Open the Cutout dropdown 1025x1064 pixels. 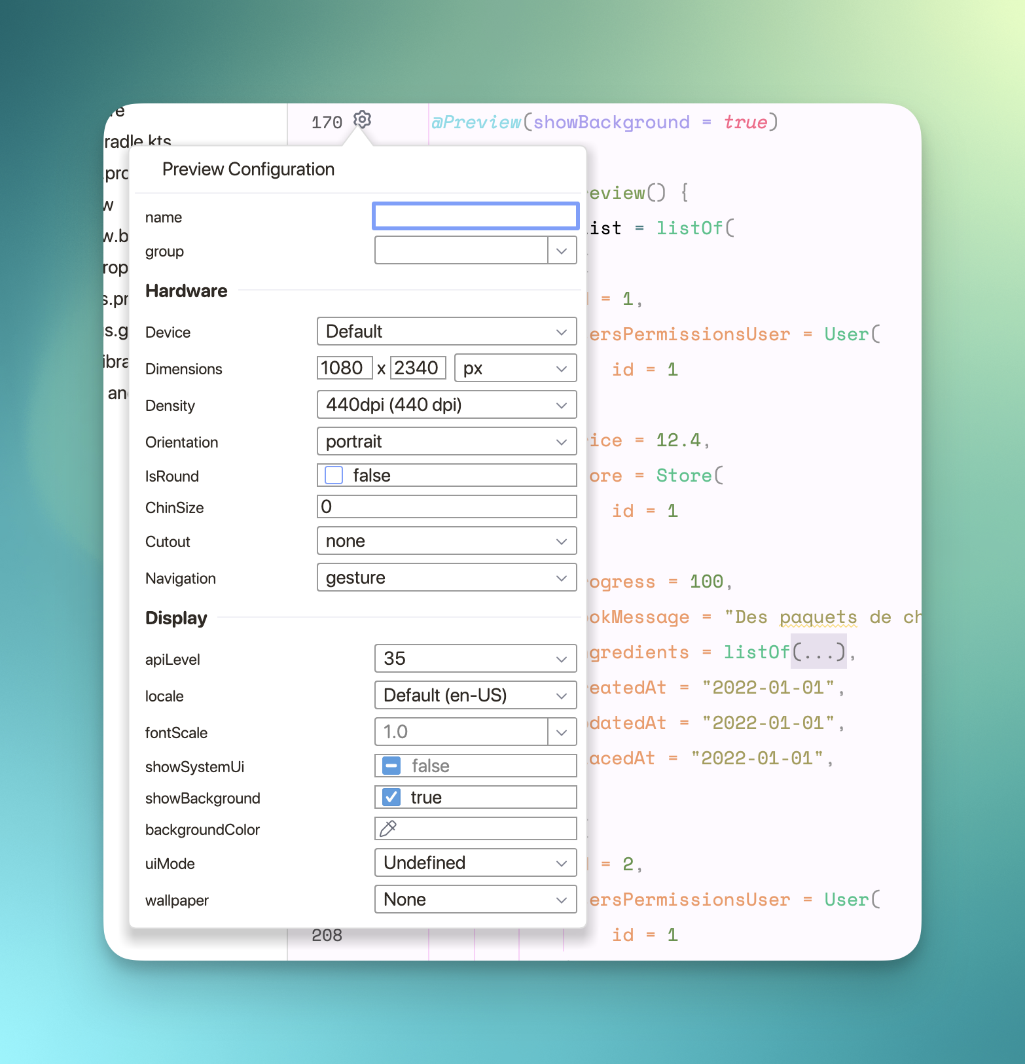[x=446, y=541]
